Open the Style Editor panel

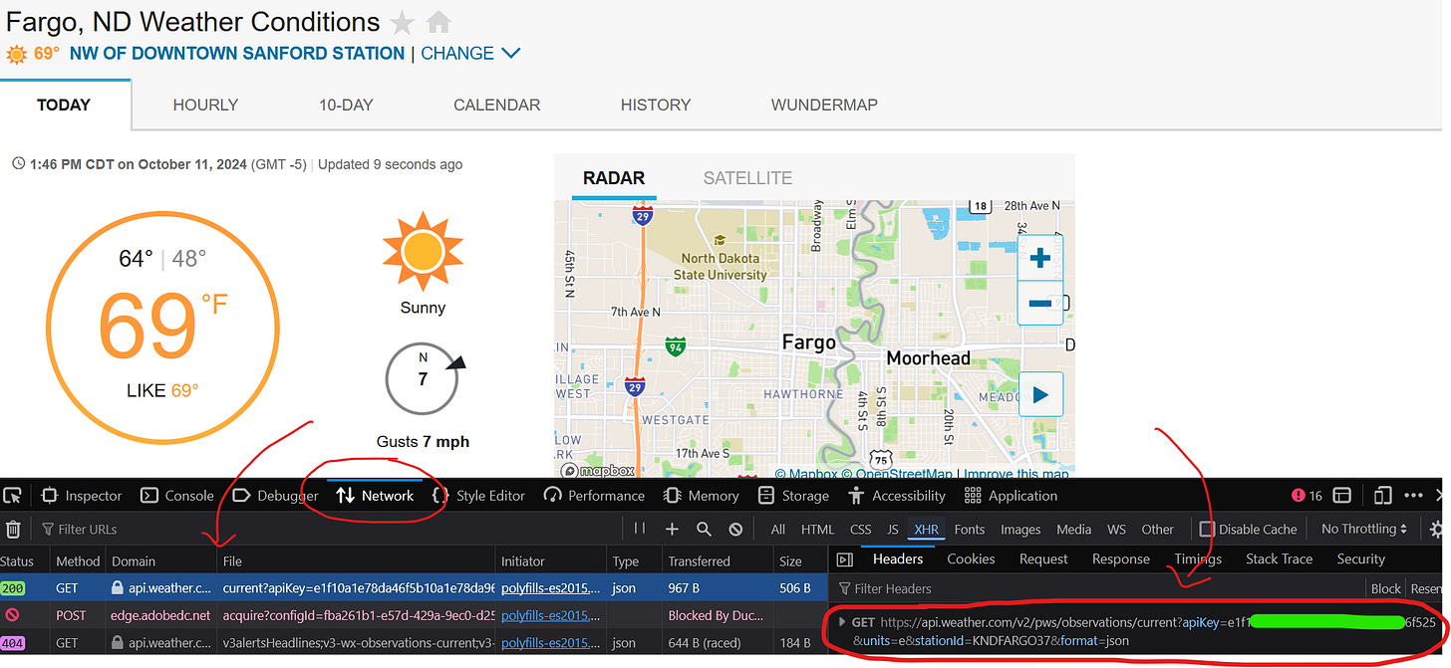click(478, 496)
